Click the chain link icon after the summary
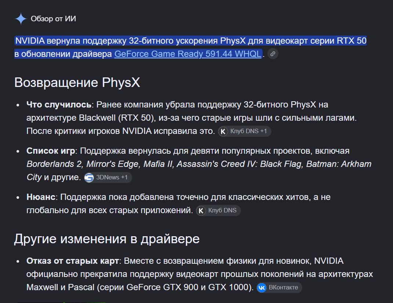This screenshot has height=303, width=393. [273, 54]
